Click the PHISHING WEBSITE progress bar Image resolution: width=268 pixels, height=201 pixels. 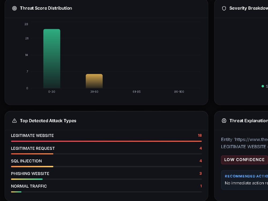coord(106,179)
